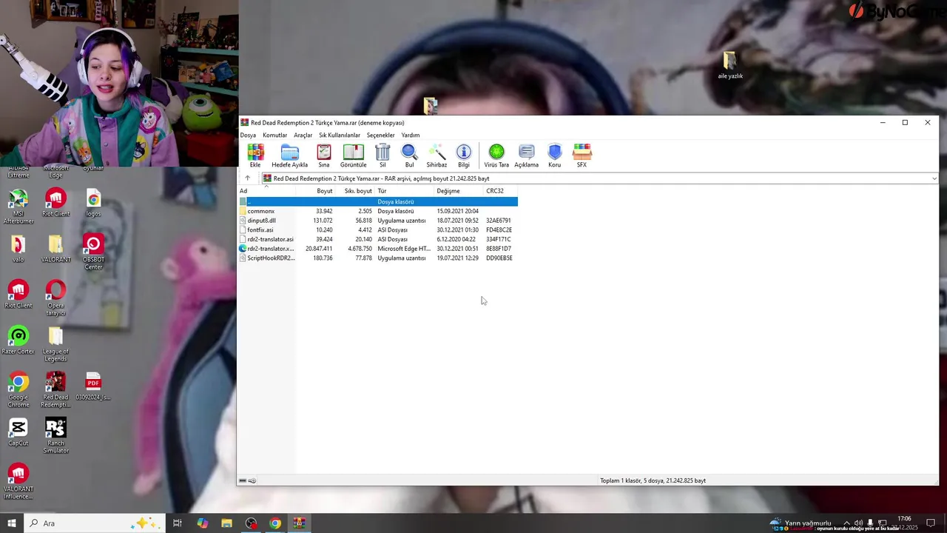Sort by Boyut column header
947x533 pixels.
pyautogui.click(x=315, y=191)
